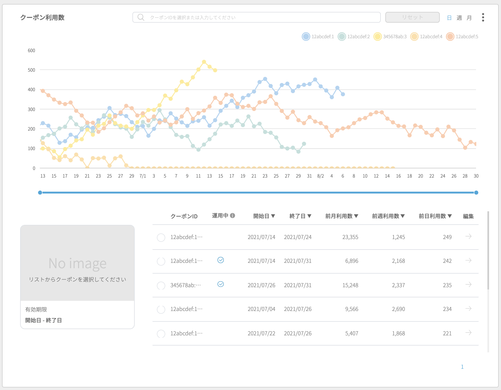This screenshot has width=501, height=390.
Task: Sort table by 前日利用数 column
Action: point(435,216)
